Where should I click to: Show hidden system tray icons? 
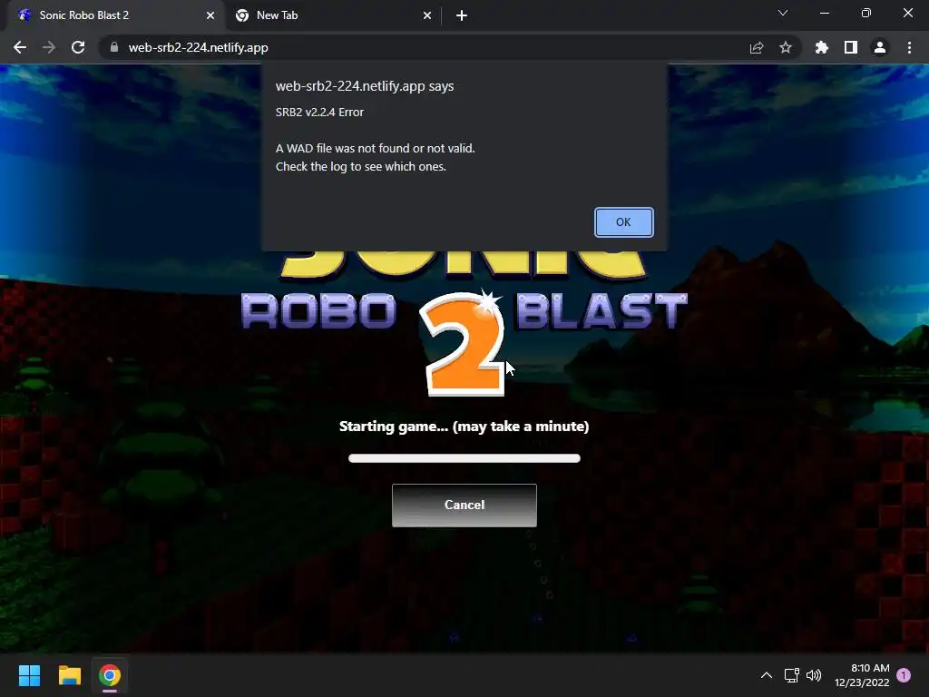pos(766,675)
